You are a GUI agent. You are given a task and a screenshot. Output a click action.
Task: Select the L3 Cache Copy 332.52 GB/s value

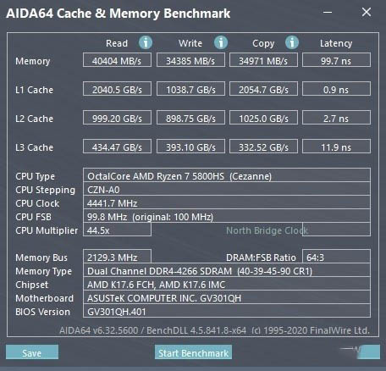tap(263, 147)
